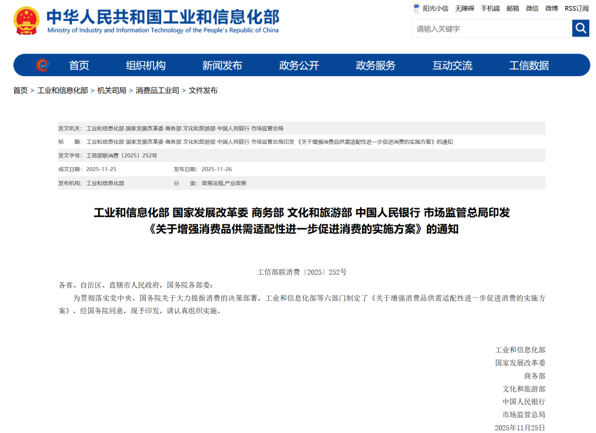Open the 政务公开 navigation menu
The width and height of the screenshot is (596, 433).
pos(299,65)
